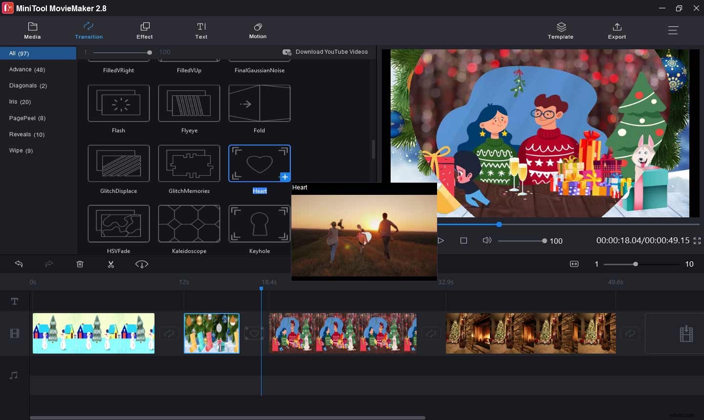Switch to the Transition tab
Image resolution: width=704 pixels, height=420 pixels.
88,30
